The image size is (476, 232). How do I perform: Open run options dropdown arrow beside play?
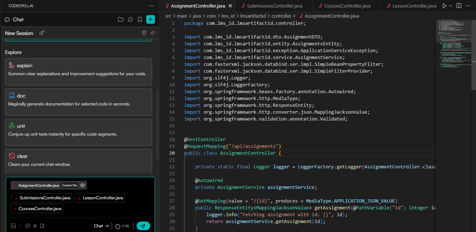point(450,6)
